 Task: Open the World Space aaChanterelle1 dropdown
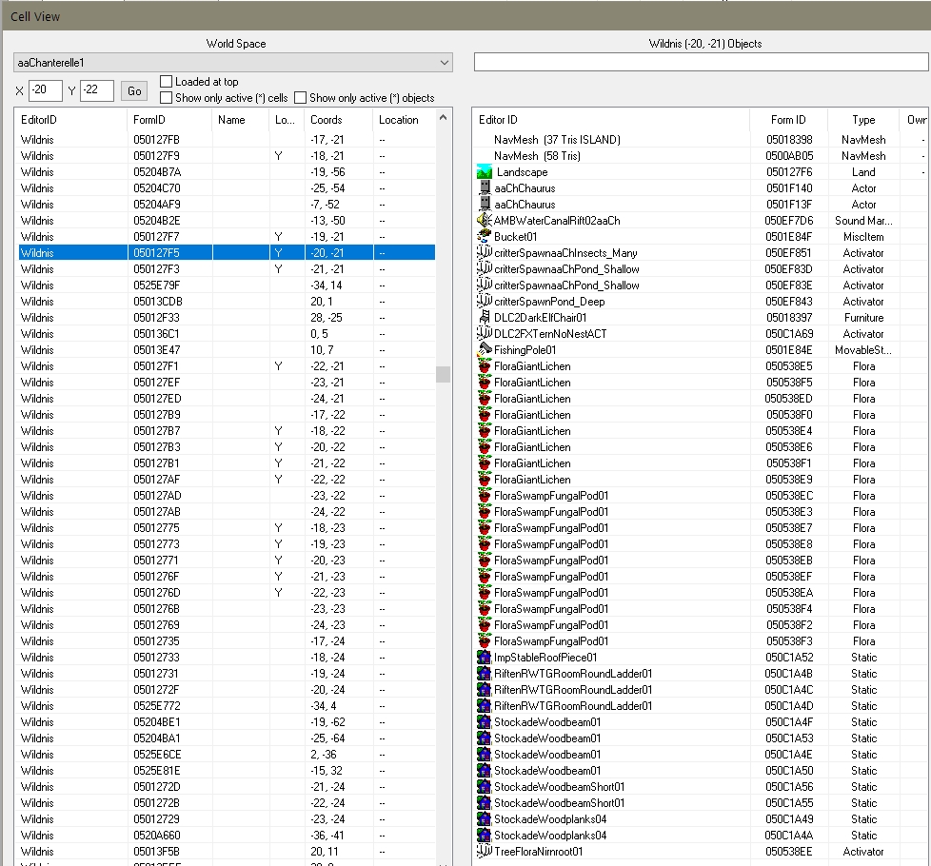[232, 62]
